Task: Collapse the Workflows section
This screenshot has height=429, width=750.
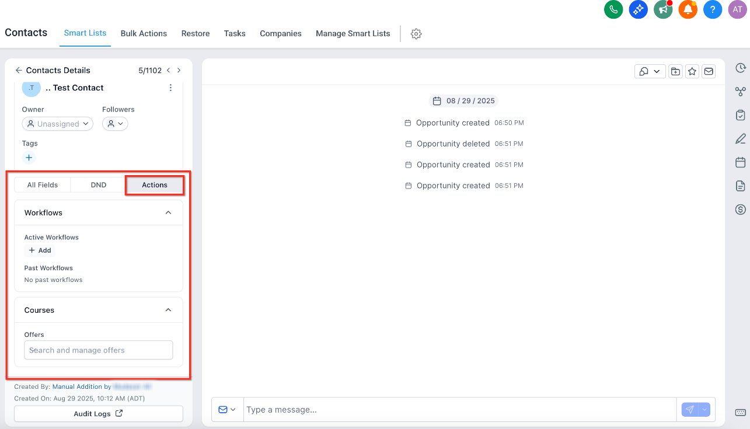Action: tap(168, 213)
